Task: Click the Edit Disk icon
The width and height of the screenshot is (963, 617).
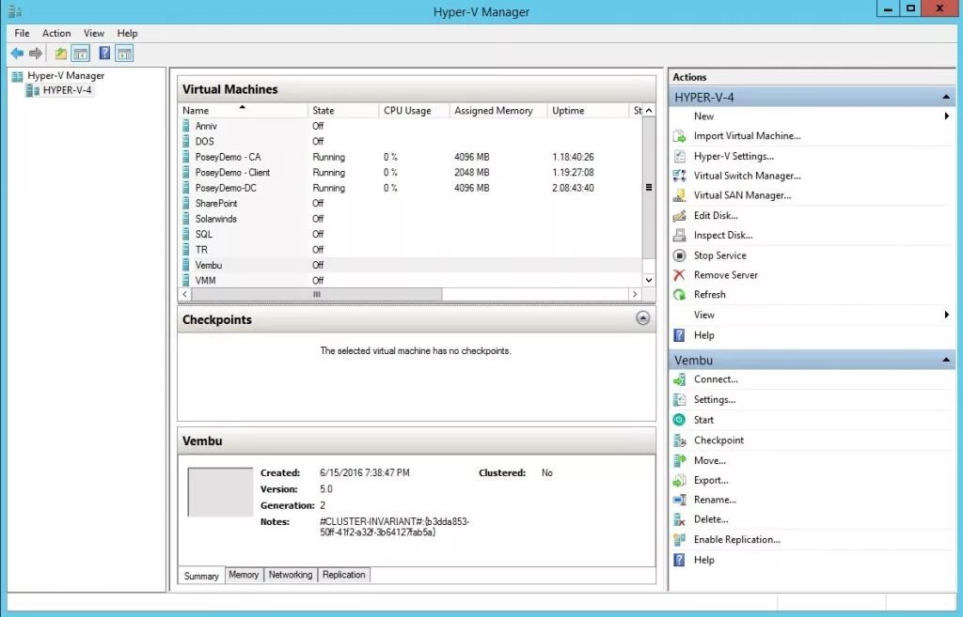Action: pos(679,216)
